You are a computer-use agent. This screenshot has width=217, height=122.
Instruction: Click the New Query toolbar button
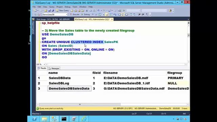pyautogui.click(x=62, y=11)
